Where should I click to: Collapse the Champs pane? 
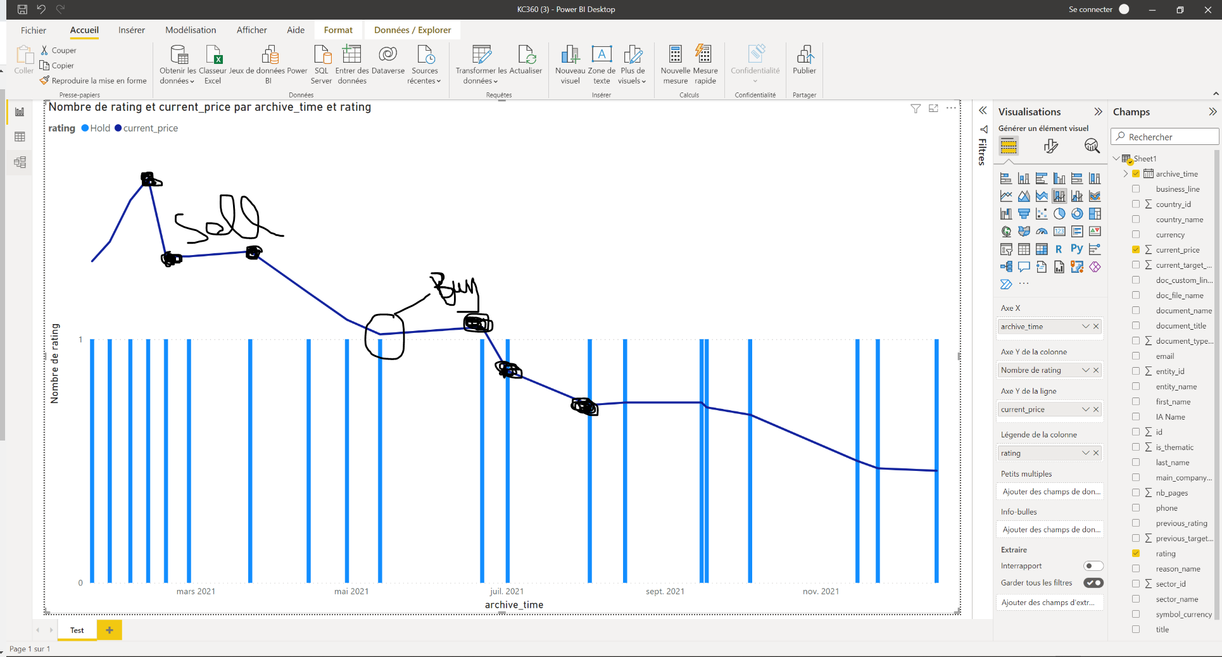(1213, 111)
